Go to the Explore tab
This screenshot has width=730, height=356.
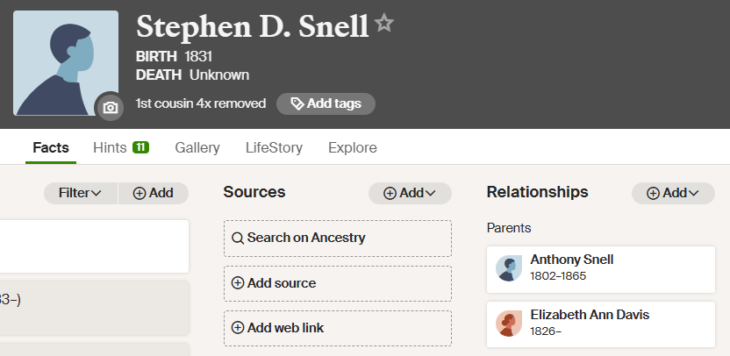[x=353, y=147]
